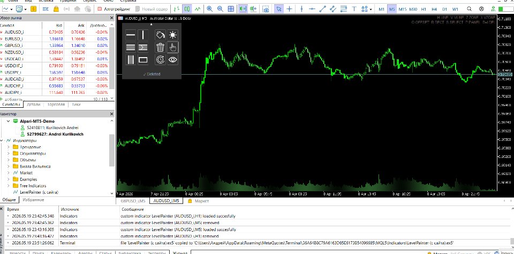Draw a horizontal line from toolbar
Viewport: 514px width, 254px height.
click(x=312, y=9)
